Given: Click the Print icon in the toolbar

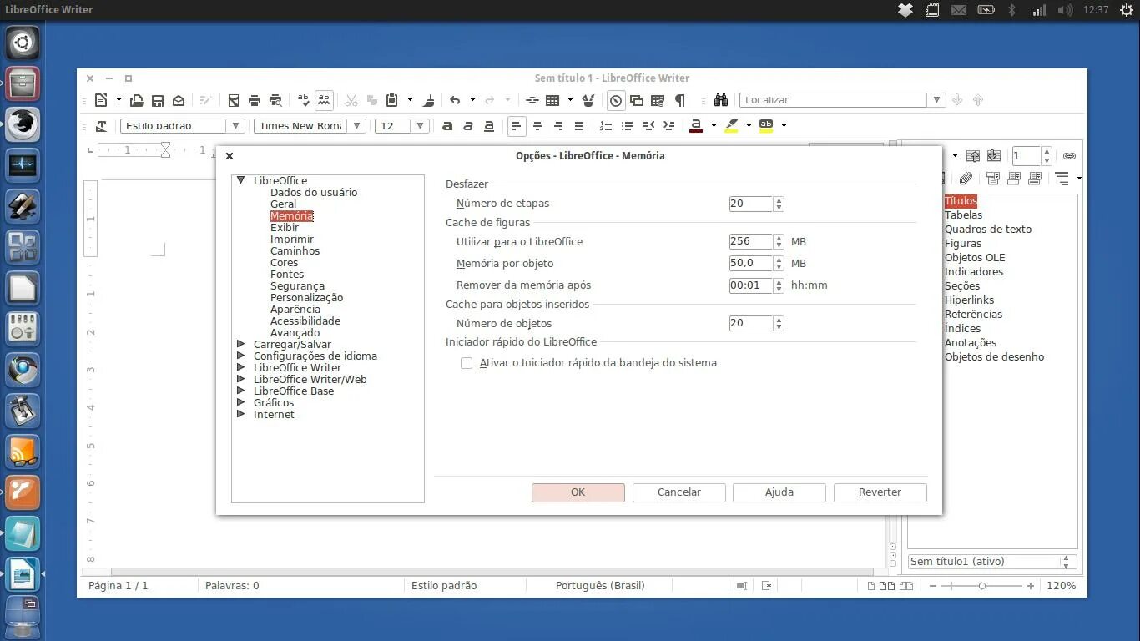Looking at the screenshot, I should [x=255, y=100].
